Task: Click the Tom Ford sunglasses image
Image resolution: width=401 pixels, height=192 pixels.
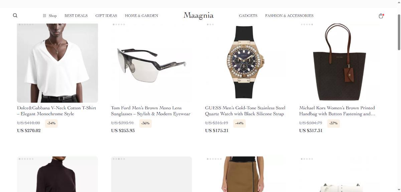Action: point(151,62)
